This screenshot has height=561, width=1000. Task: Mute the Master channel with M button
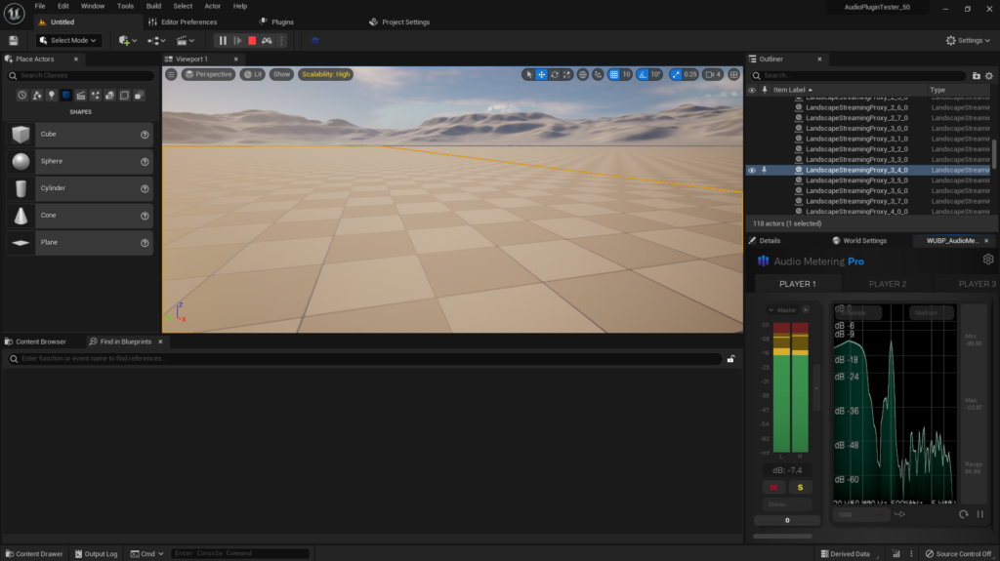click(x=773, y=487)
